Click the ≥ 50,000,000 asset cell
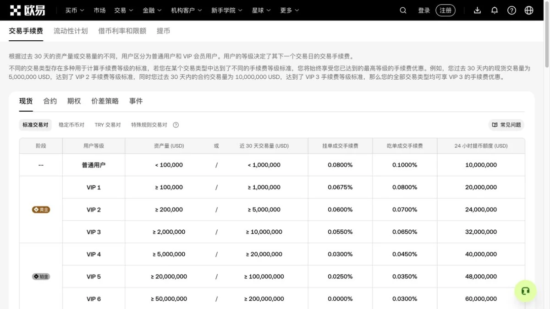The width and height of the screenshot is (550, 309). tap(169, 299)
